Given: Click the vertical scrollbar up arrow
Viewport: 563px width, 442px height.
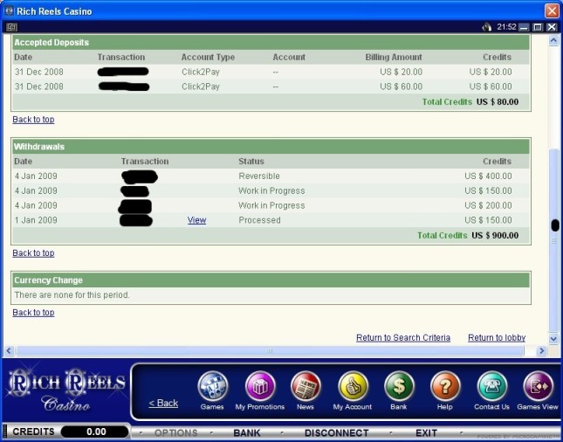Looking at the screenshot, I should (553, 40).
